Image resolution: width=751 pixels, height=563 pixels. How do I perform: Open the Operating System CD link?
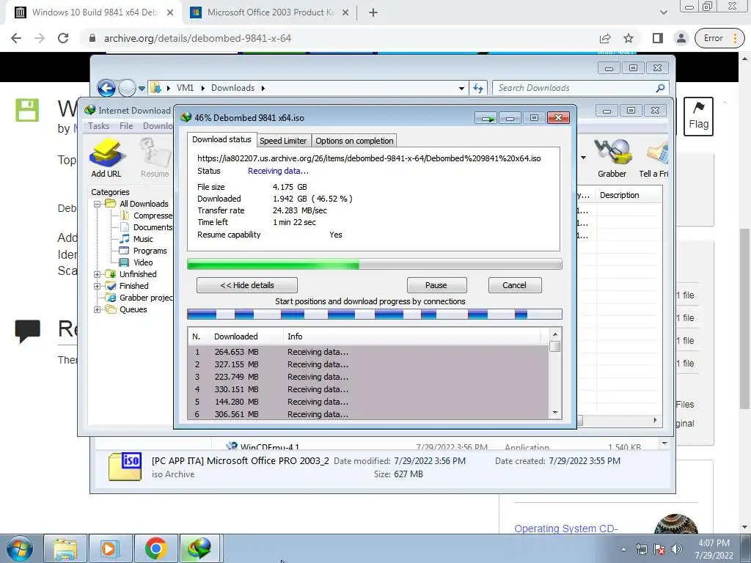(x=565, y=529)
